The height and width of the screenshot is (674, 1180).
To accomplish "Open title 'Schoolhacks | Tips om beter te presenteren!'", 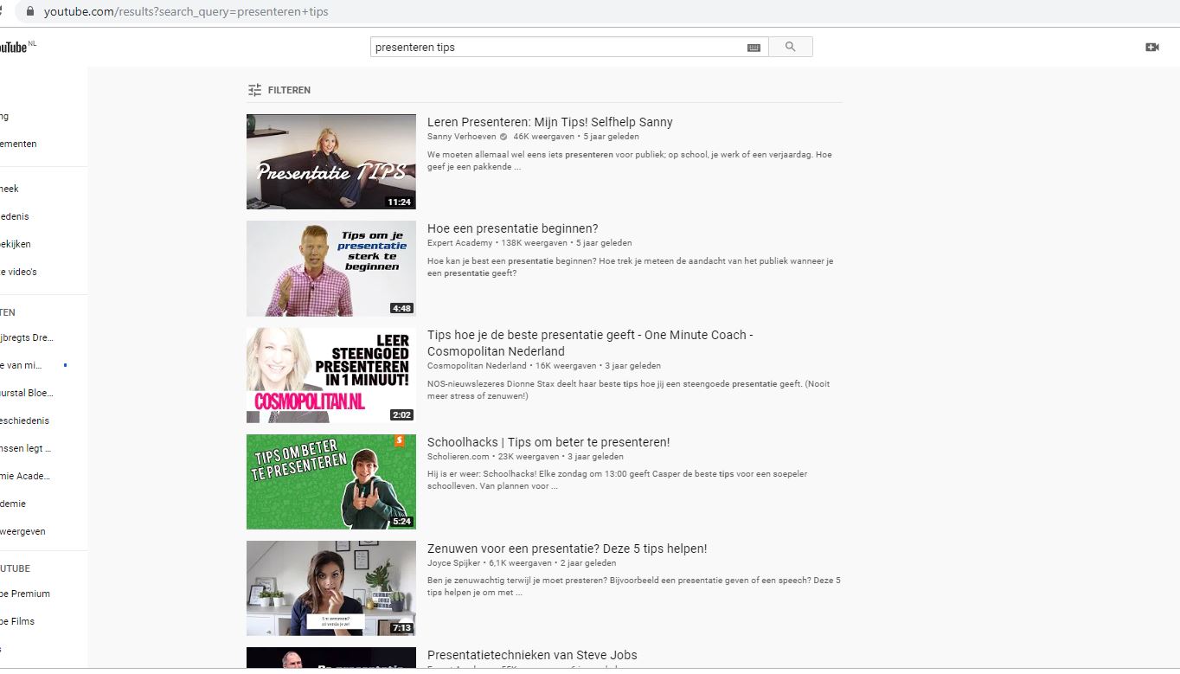I will pyautogui.click(x=548, y=442).
